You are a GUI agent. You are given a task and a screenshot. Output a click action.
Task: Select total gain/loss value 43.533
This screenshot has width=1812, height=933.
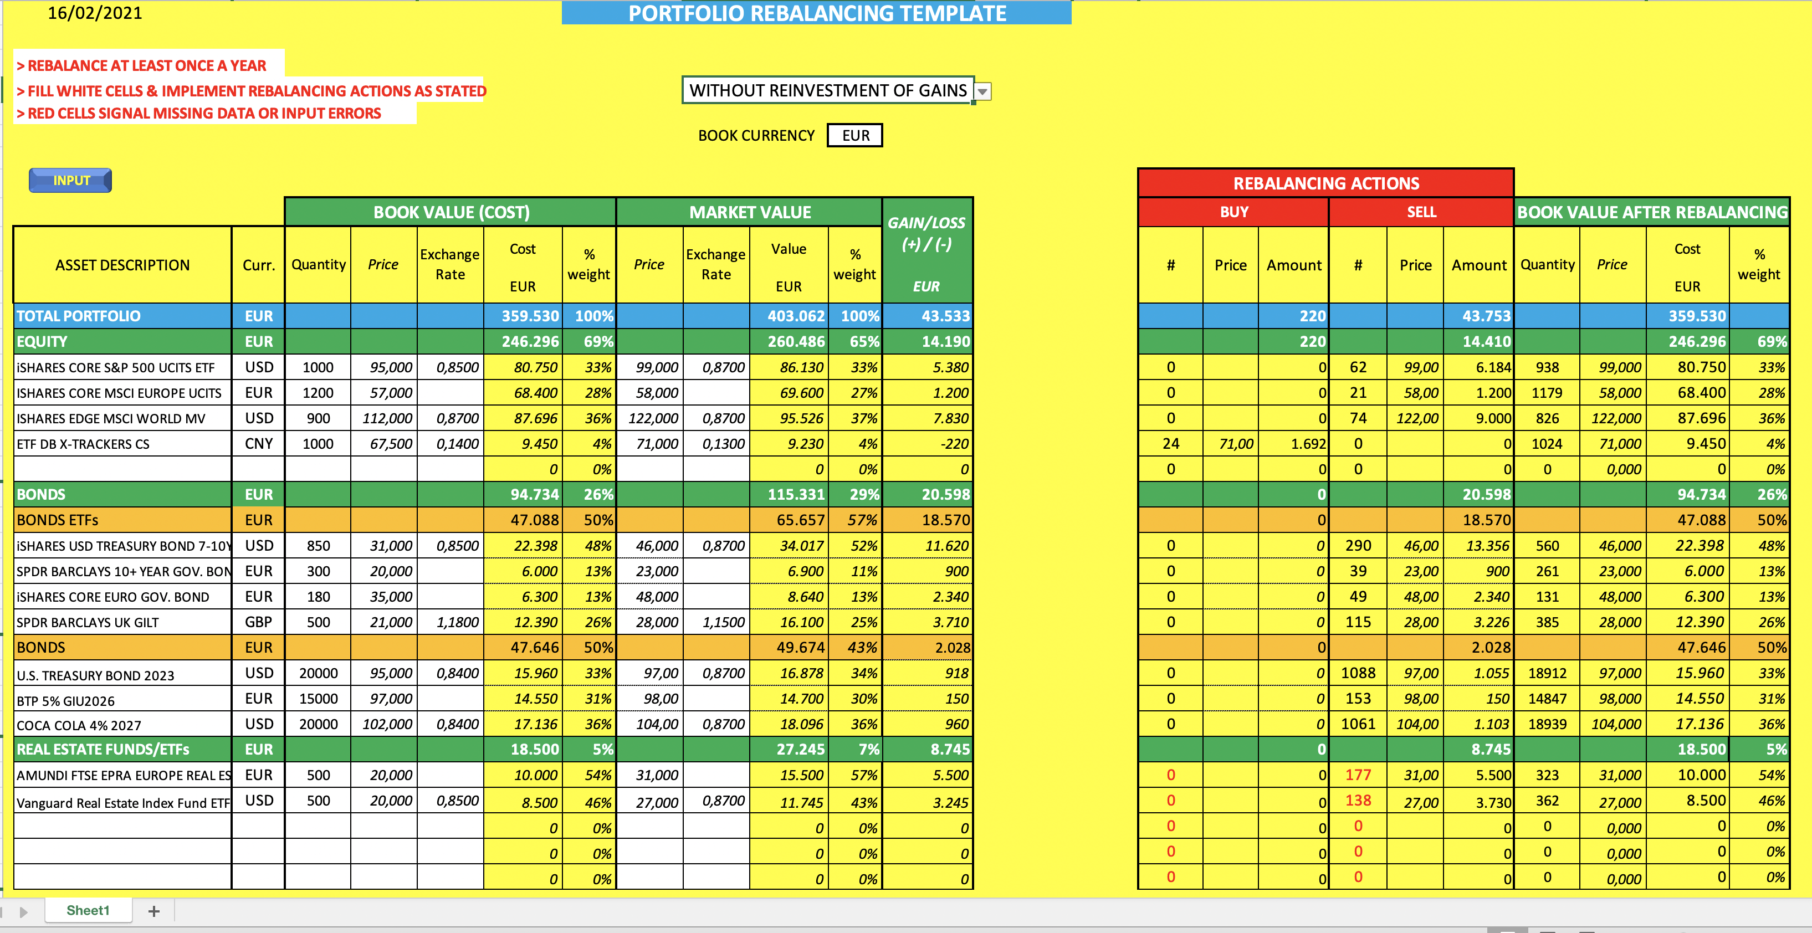927,316
